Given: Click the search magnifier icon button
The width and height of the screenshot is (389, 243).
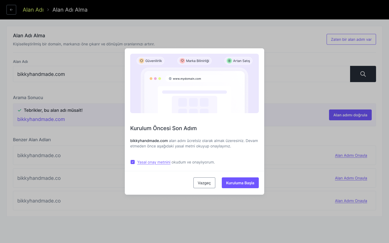Looking at the screenshot, I should click(363, 74).
